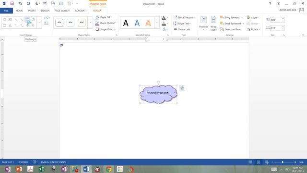Click Layout Options button beside cloud
Screen dimensions: 307x173
click(x=182, y=88)
